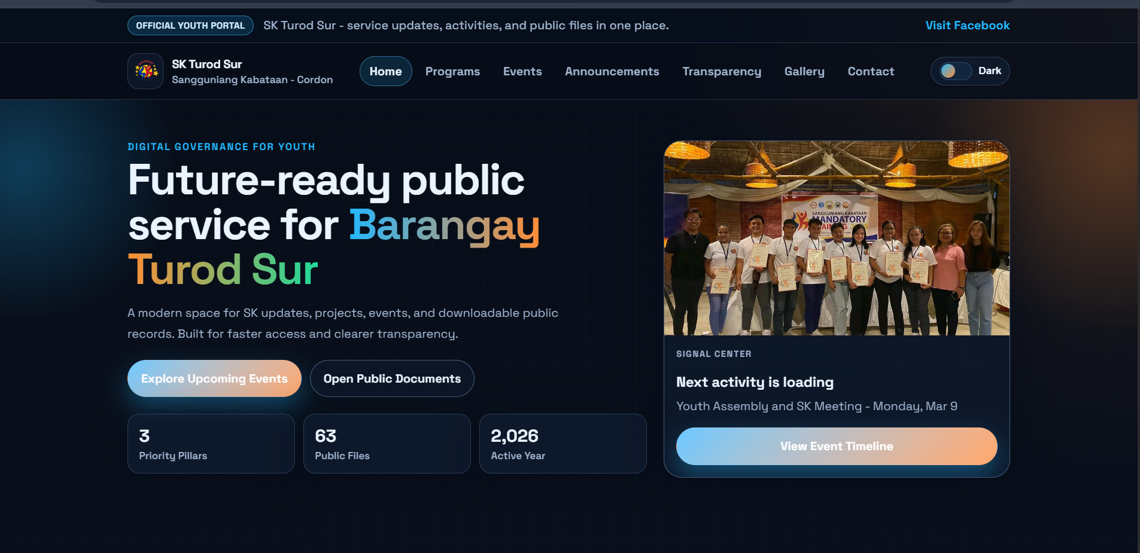Click the top banner service updates text
The image size is (1140, 553).
(x=466, y=25)
